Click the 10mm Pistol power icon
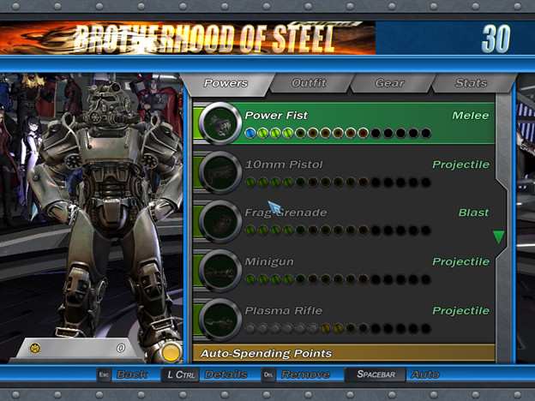 point(219,172)
